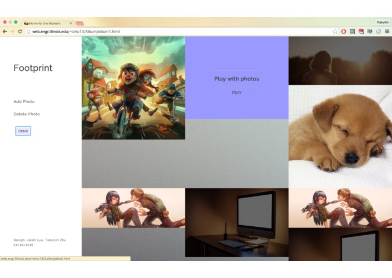The image size is (392, 278).
Task: Click the Add Photo link
Action: 24,101
